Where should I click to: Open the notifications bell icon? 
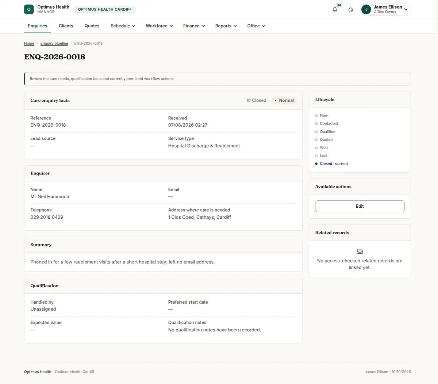[335, 9]
